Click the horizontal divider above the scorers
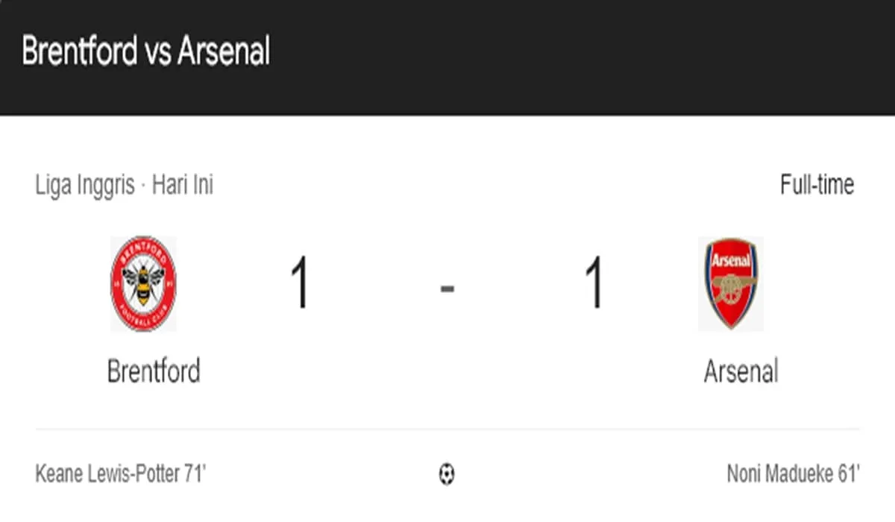This screenshot has height=522, width=895. point(447,429)
